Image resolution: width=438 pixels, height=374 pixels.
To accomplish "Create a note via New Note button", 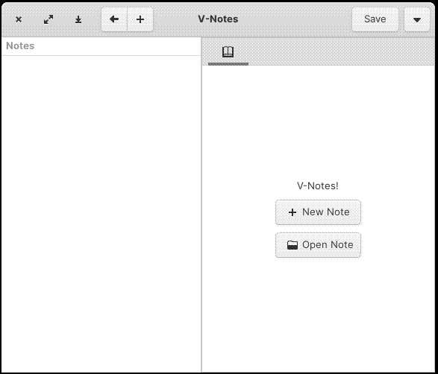I will (318, 212).
